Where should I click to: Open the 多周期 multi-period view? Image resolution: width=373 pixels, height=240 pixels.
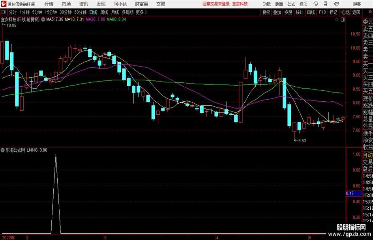coord(127,12)
